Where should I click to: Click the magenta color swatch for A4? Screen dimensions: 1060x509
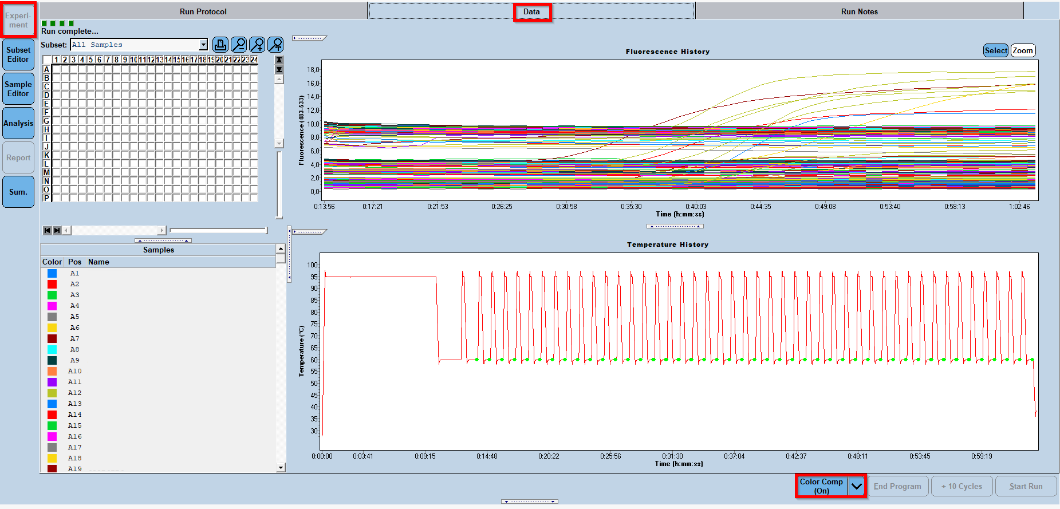[52, 306]
